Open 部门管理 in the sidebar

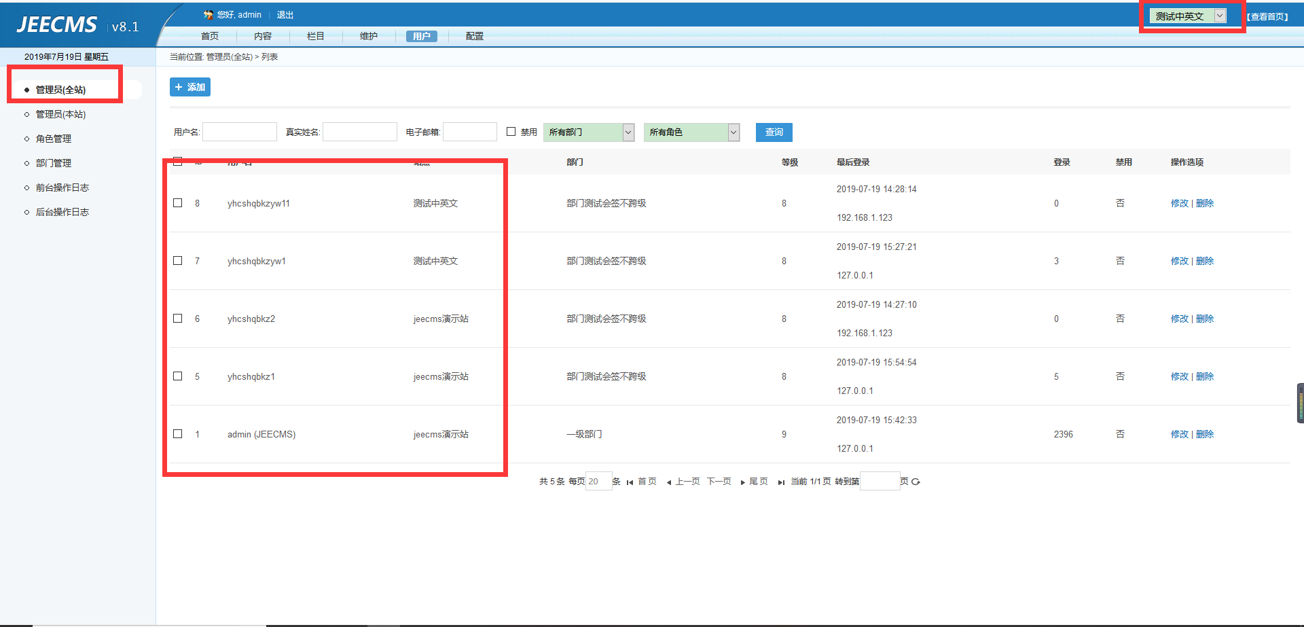(x=54, y=163)
